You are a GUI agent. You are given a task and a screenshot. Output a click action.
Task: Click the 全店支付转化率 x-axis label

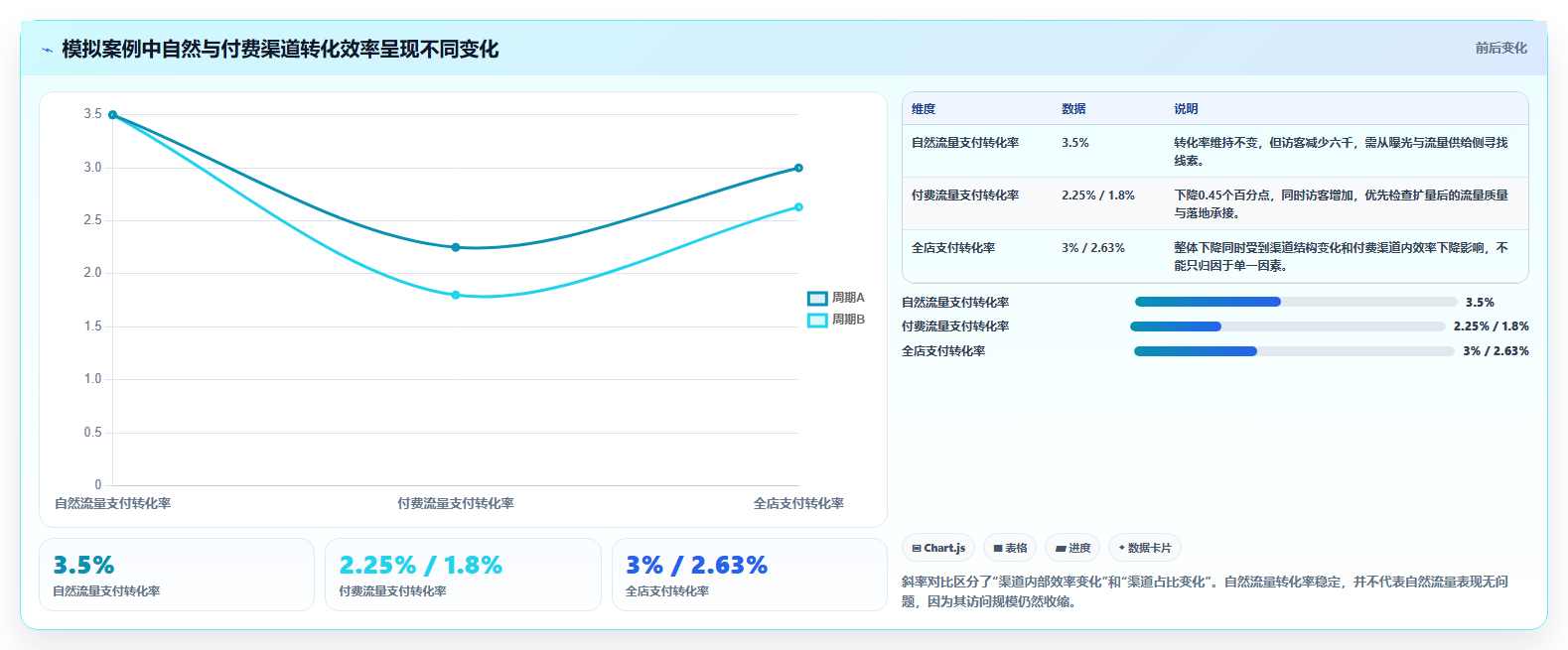coord(798,503)
